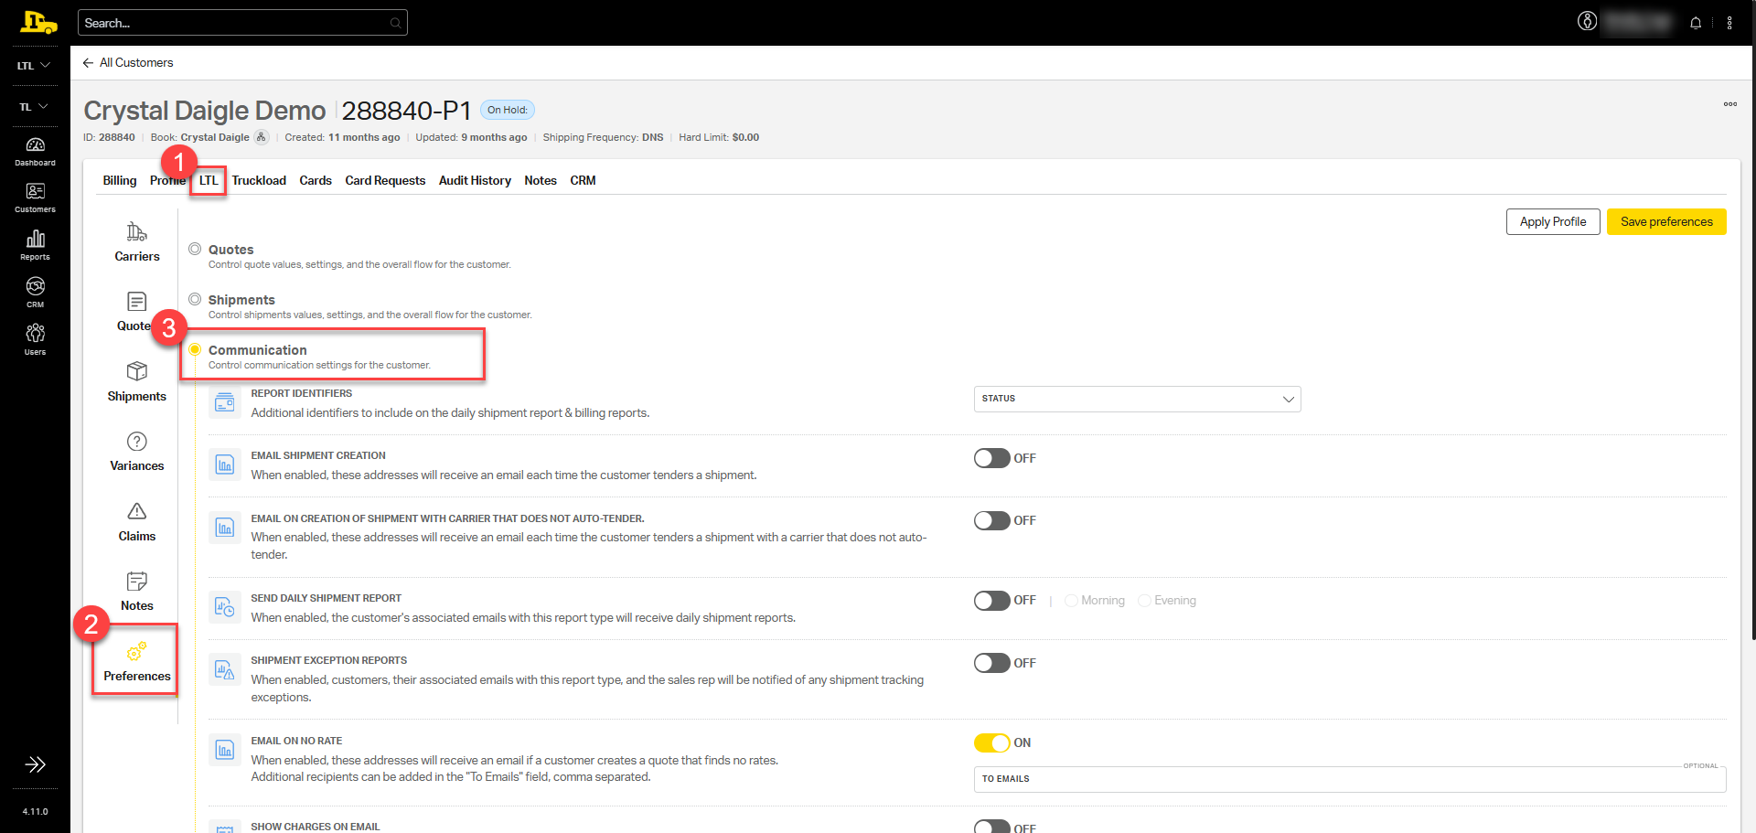1756x833 pixels.
Task: Open the Status report identifiers dropdown
Action: pos(1137,399)
